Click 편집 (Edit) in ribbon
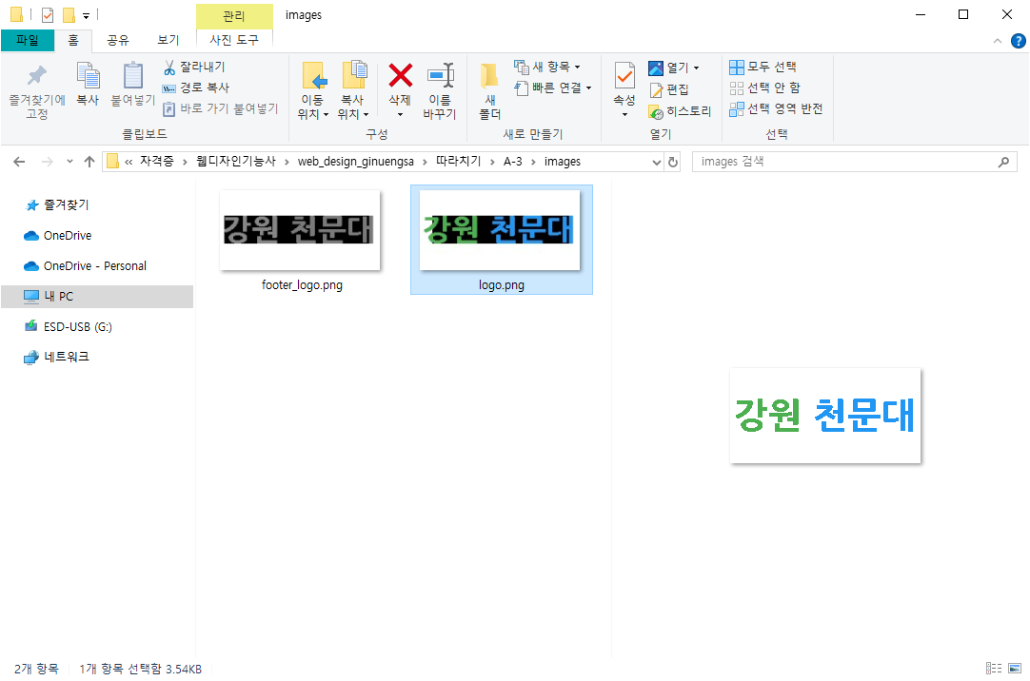The width and height of the screenshot is (1030, 681). (x=668, y=89)
